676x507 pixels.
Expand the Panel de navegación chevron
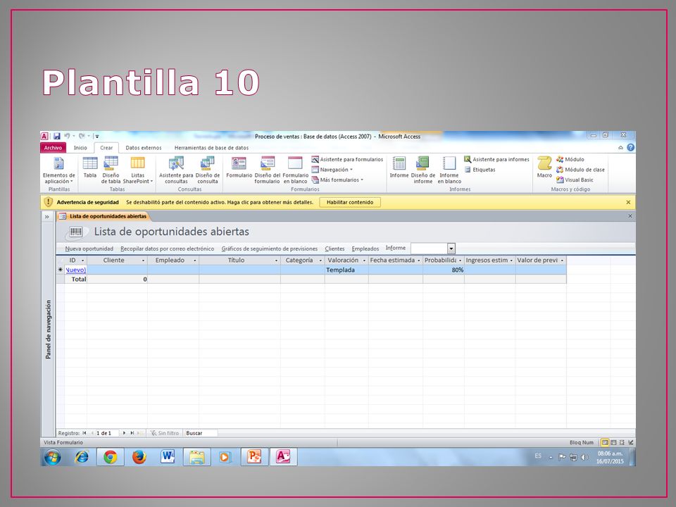47,217
